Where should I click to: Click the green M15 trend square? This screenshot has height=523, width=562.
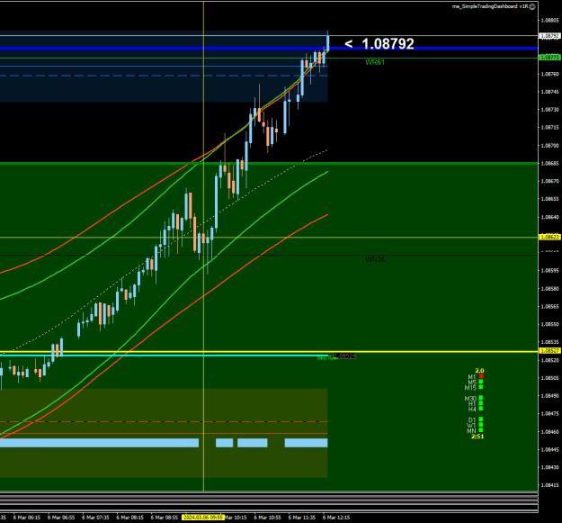coord(481,387)
